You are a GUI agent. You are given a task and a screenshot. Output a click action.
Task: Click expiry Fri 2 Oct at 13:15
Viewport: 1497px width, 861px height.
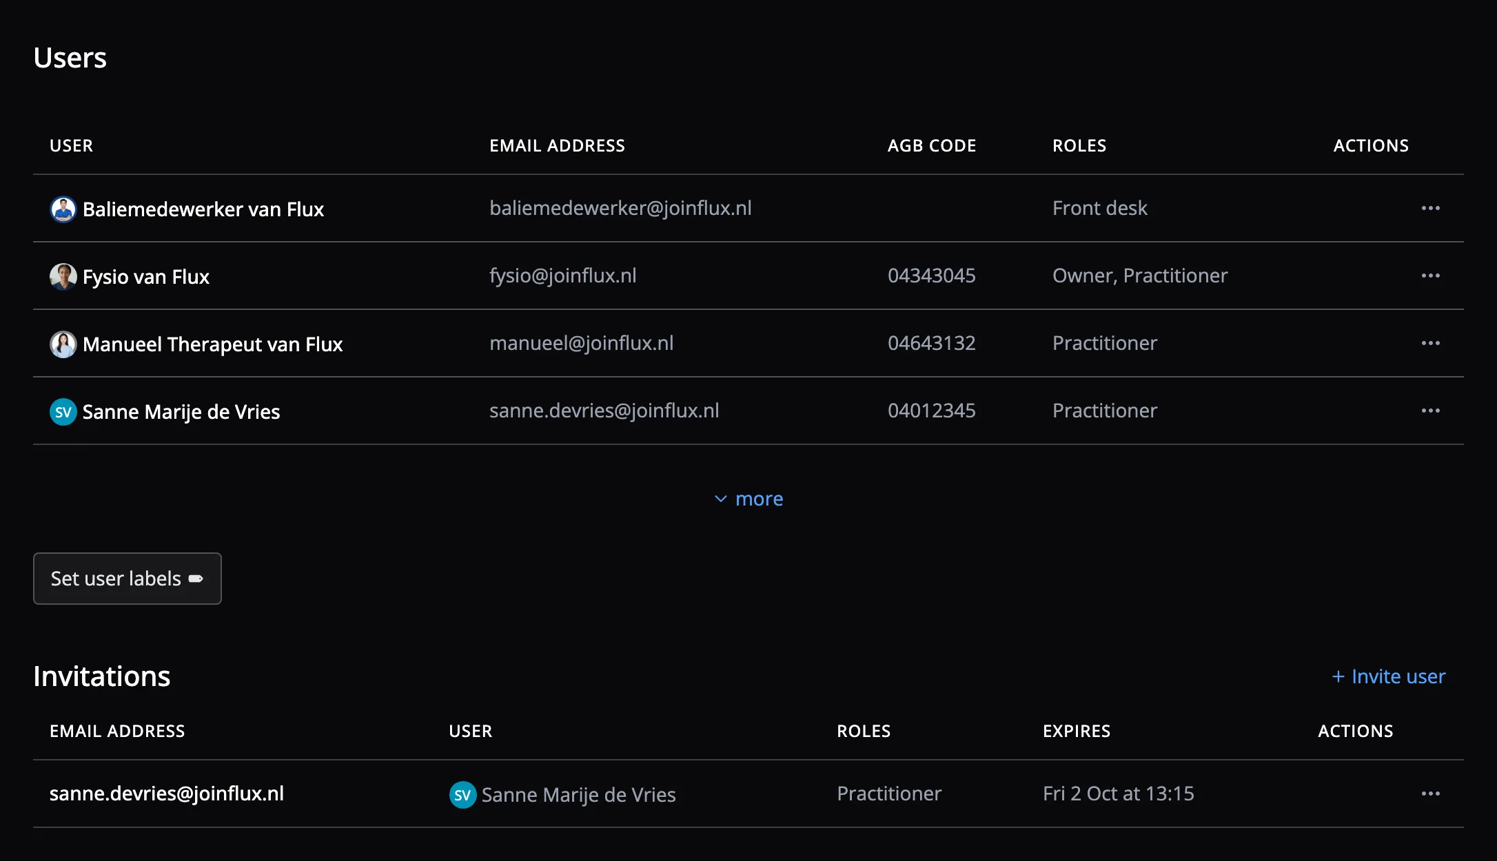pyautogui.click(x=1119, y=793)
